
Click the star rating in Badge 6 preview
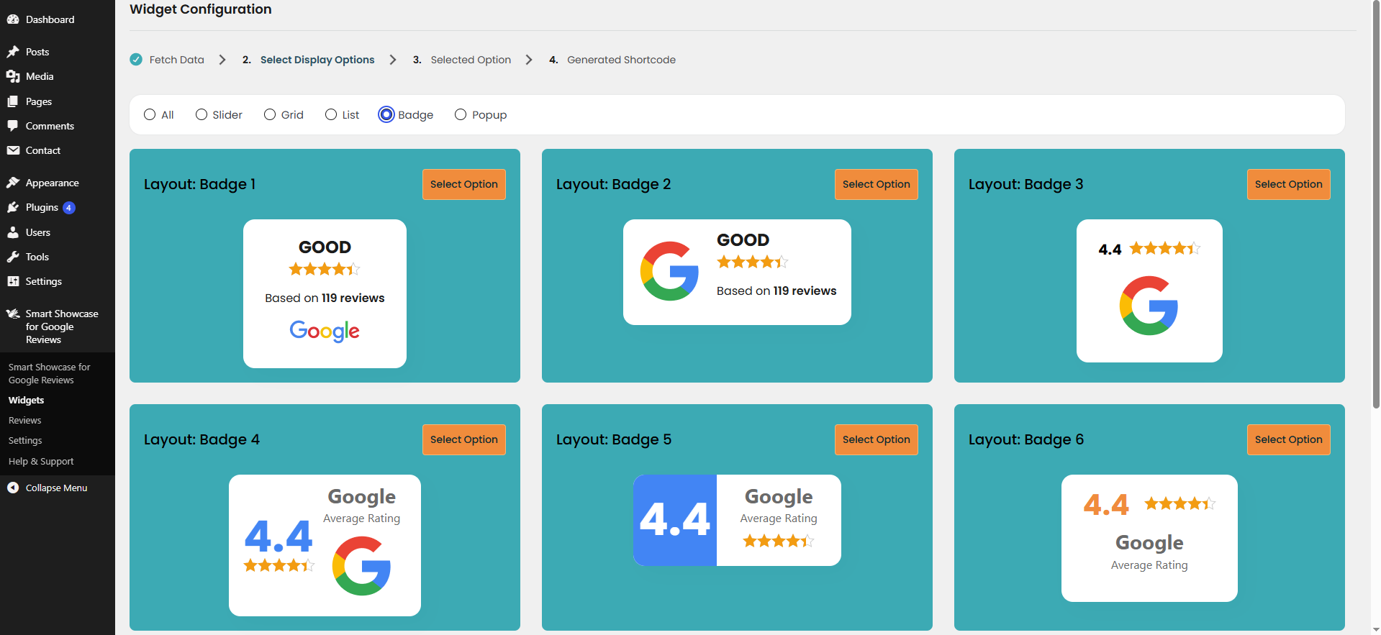point(1179,503)
